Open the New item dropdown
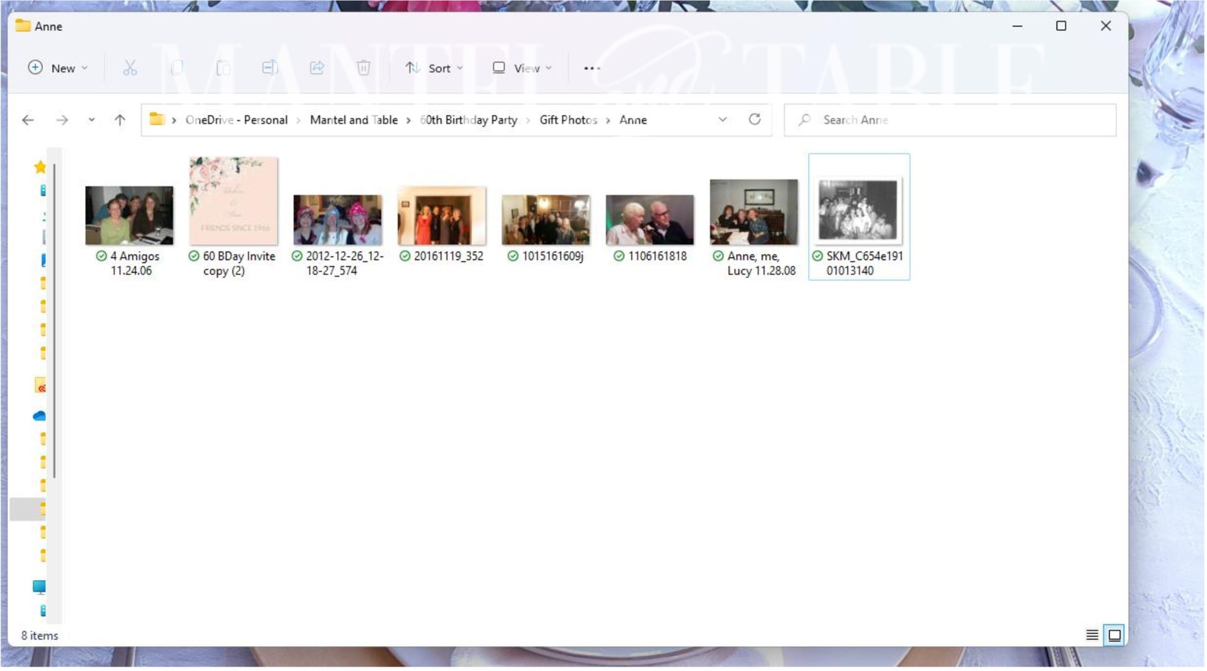 58,68
